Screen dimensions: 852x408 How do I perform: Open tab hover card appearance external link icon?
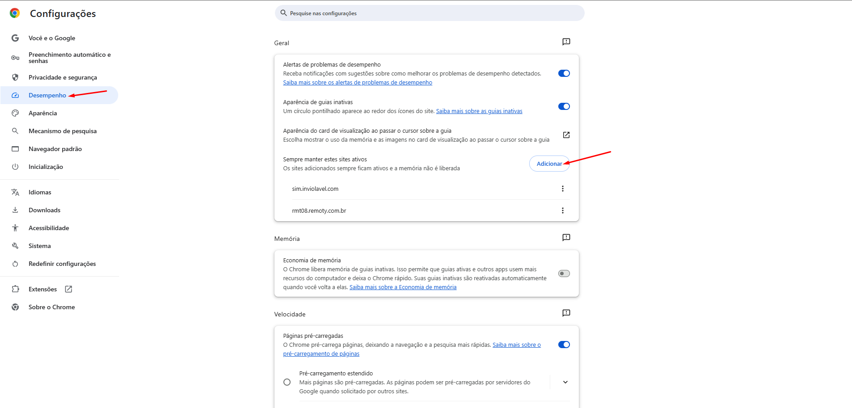[566, 135]
